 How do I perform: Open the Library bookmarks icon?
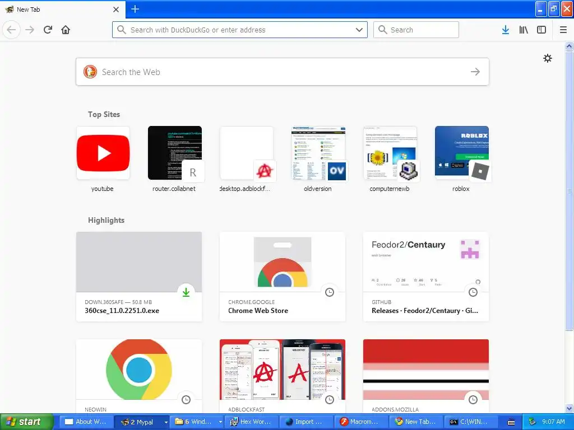point(524,30)
